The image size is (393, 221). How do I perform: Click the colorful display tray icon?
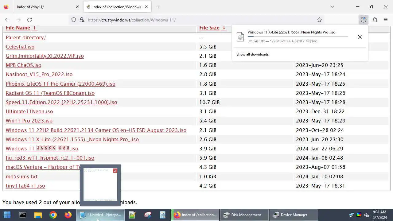coord(359,215)
